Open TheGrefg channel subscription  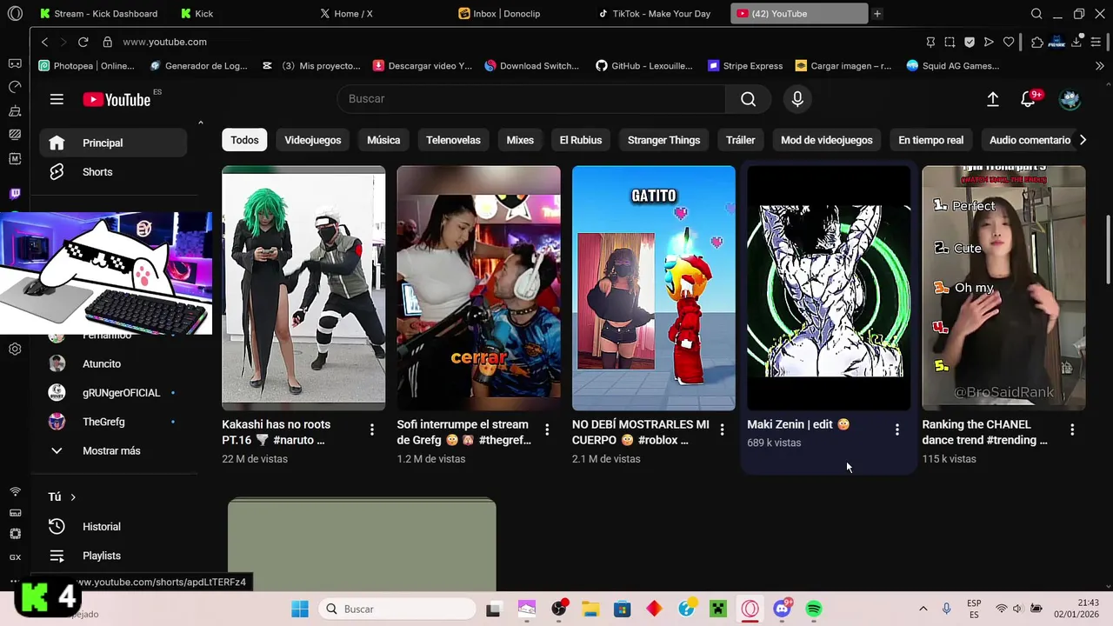(x=113, y=422)
